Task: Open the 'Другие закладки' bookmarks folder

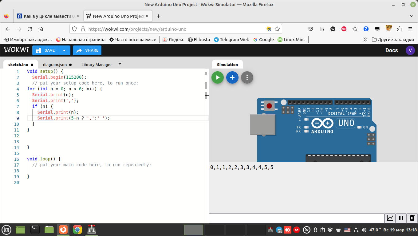Action: (393, 40)
